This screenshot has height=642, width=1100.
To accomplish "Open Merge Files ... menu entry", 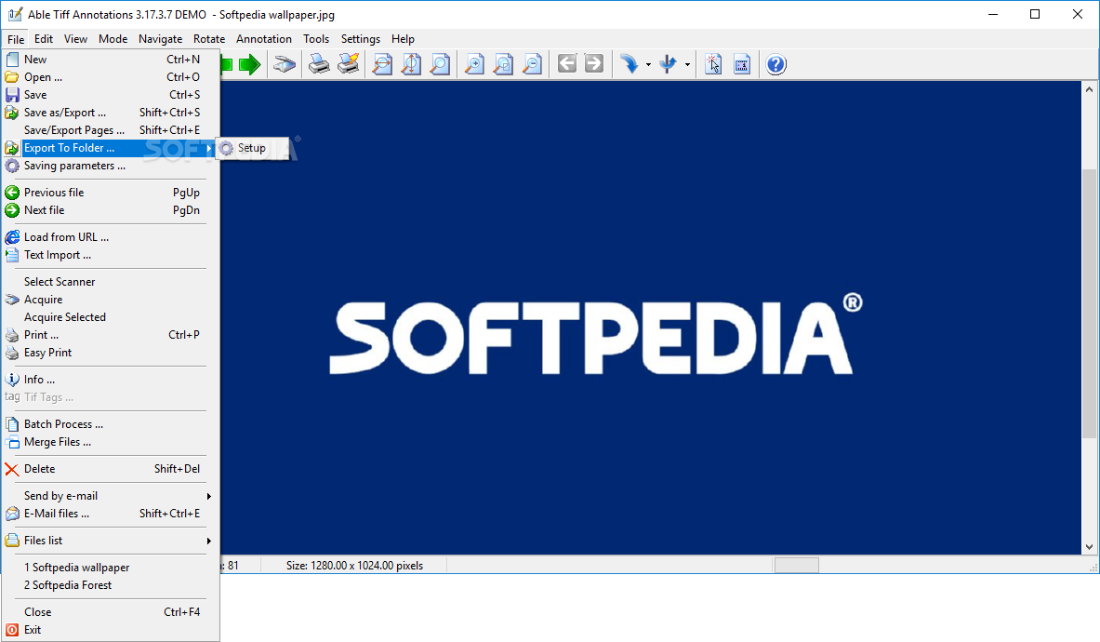I will 111,442.
